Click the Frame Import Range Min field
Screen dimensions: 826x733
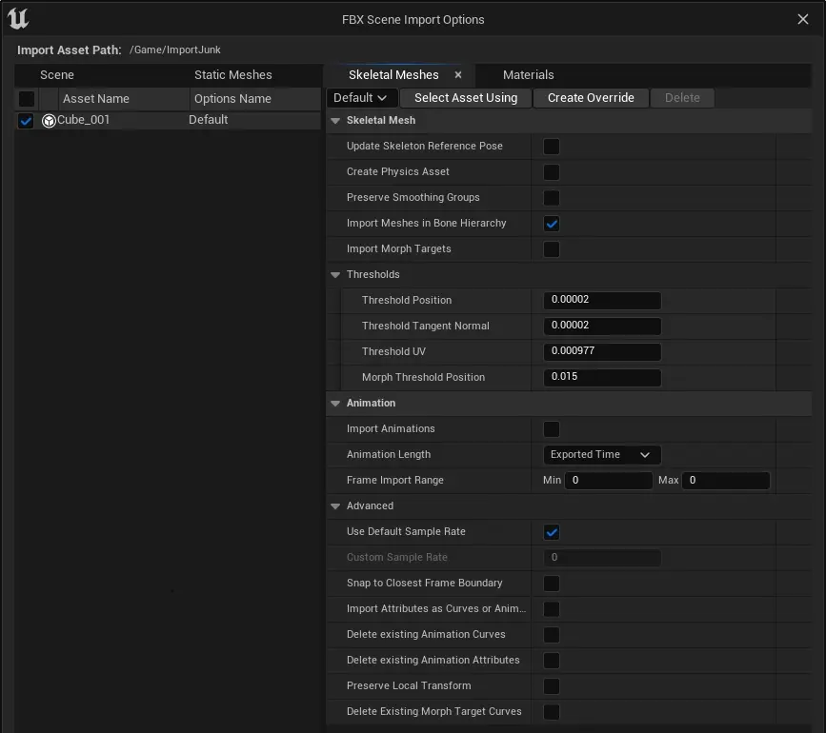coord(609,481)
